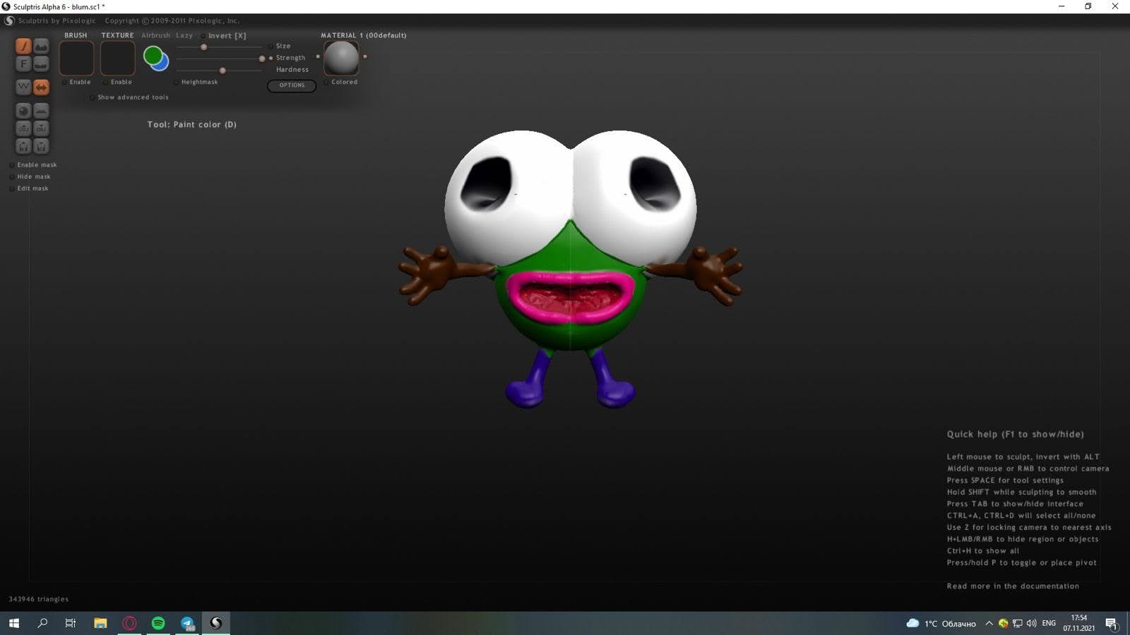Toggle the Heightmask option
Screen dimensions: 1130x635
point(176,83)
